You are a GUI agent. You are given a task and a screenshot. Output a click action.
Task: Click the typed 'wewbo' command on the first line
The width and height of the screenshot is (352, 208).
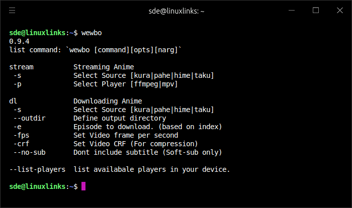coord(92,33)
